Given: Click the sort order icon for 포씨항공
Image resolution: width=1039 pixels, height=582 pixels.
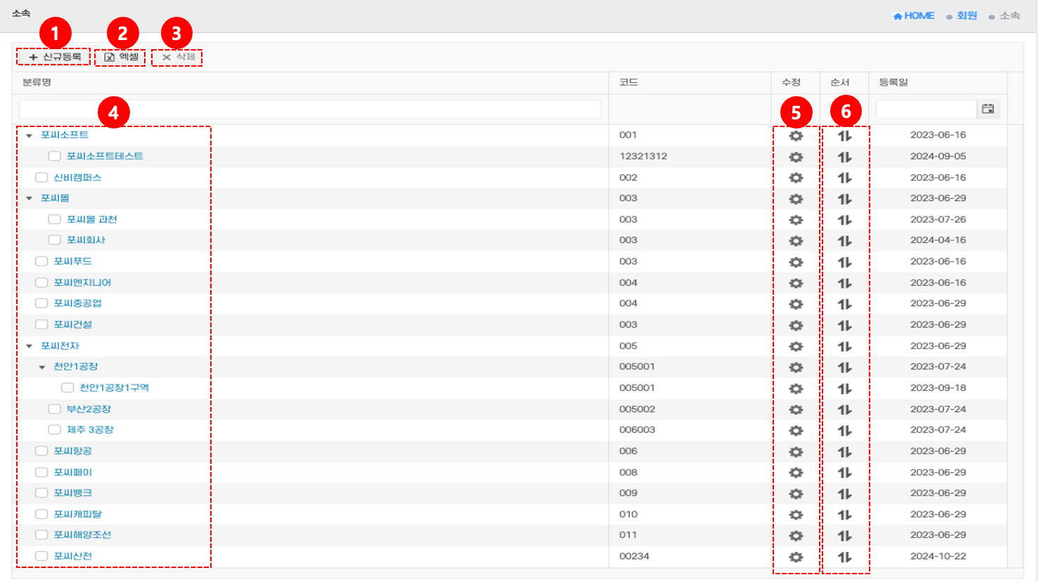Looking at the screenshot, I should click(x=844, y=452).
